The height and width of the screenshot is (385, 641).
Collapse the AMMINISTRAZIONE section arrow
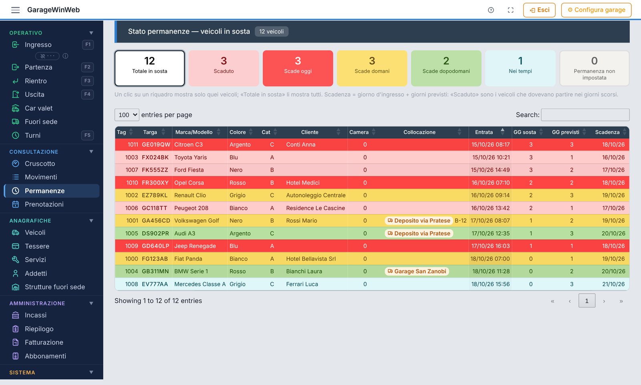pos(91,303)
